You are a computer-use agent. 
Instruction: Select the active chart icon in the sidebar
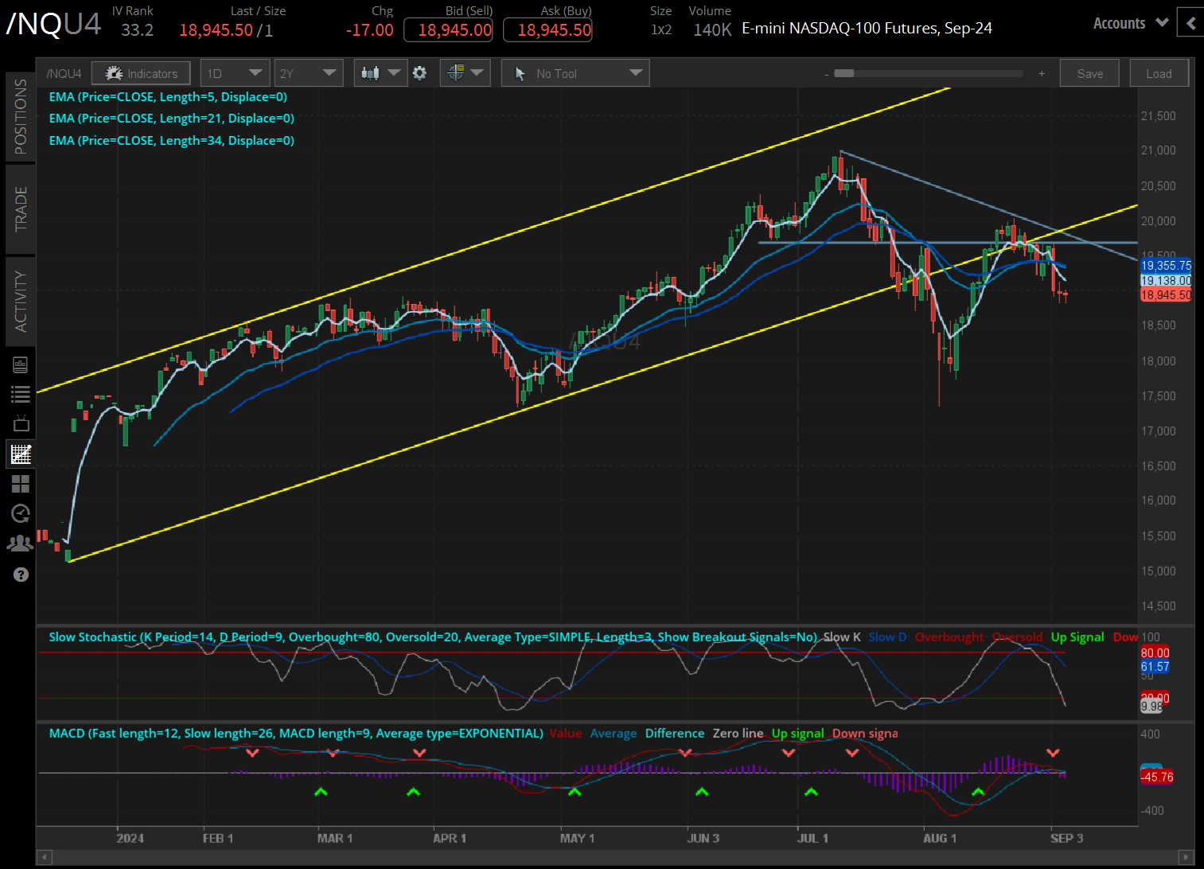coord(20,454)
